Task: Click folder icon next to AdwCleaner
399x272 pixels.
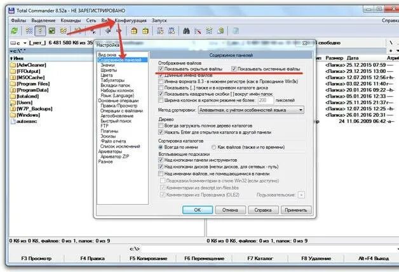Action: [13, 65]
